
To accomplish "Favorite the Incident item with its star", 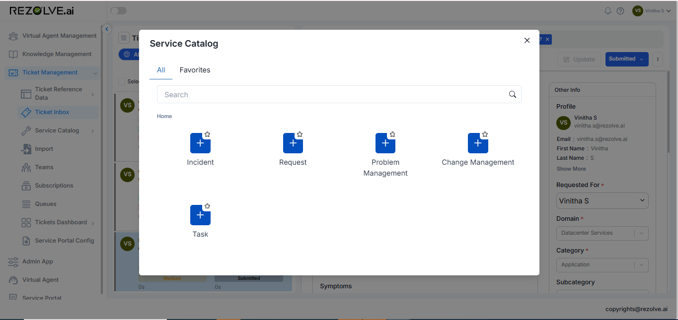I will (207, 134).
